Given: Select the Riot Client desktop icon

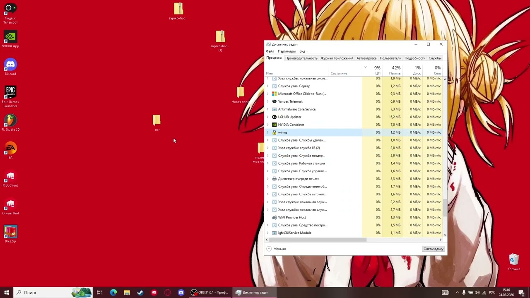Looking at the screenshot, I should pos(10,179).
